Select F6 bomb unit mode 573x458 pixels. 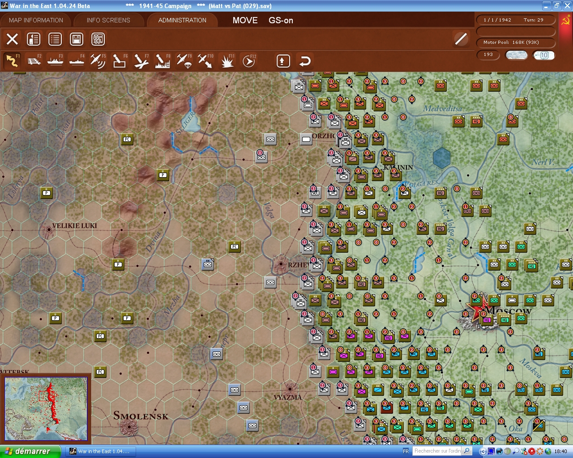(x=120, y=61)
